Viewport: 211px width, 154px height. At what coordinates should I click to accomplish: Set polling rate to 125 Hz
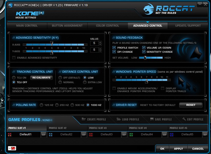point(41,105)
